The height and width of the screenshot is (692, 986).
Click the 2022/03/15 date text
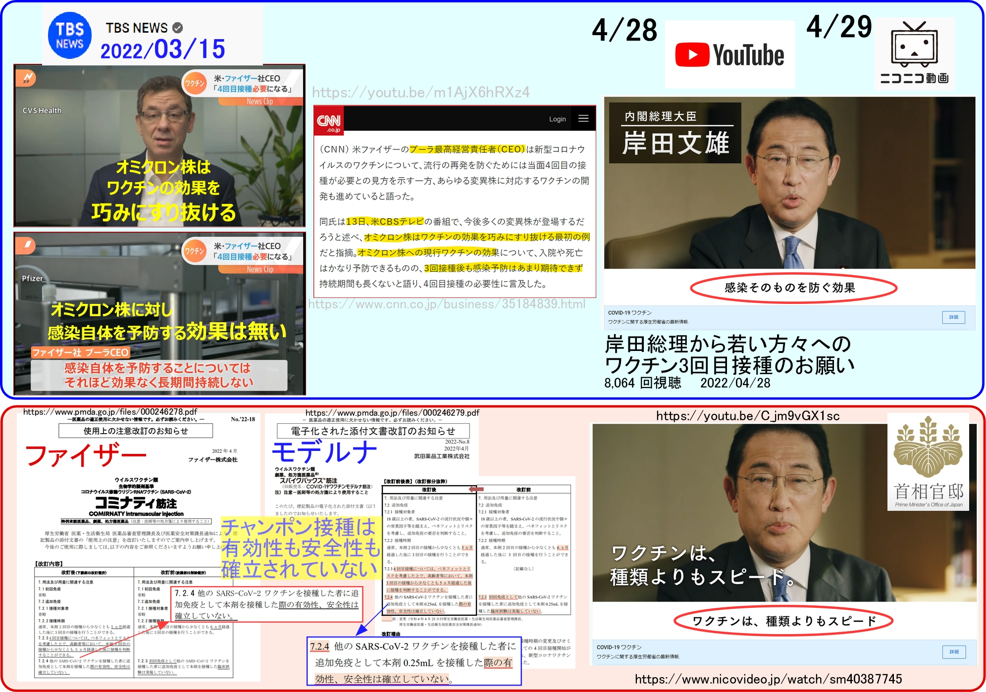pos(163,49)
